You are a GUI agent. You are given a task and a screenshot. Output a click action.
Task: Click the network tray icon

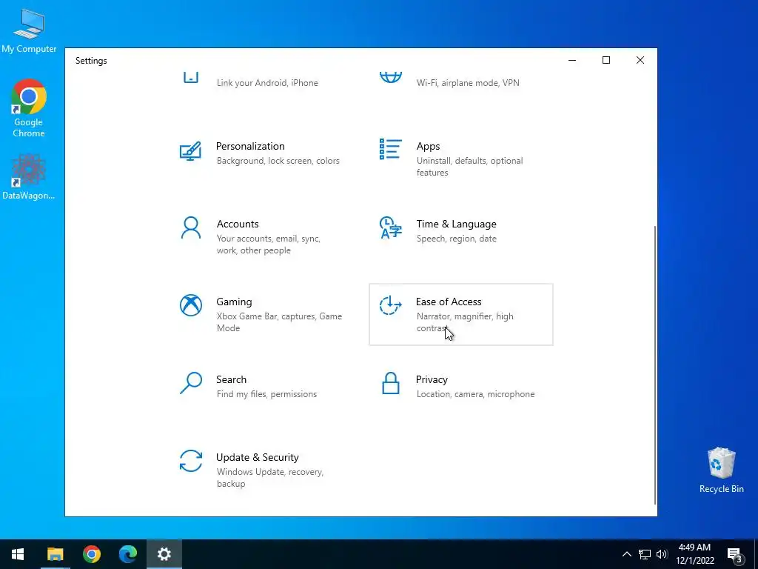[645, 554]
